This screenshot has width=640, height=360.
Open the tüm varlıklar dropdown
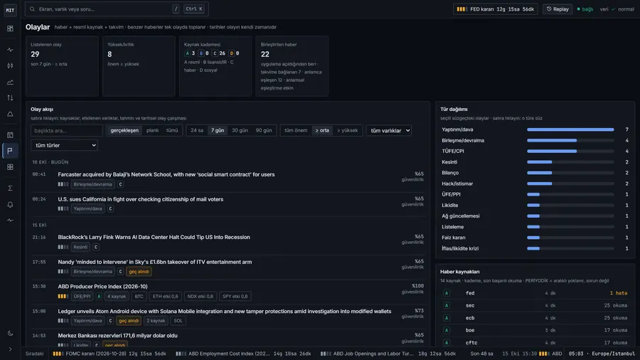click(x=388, y=131)
